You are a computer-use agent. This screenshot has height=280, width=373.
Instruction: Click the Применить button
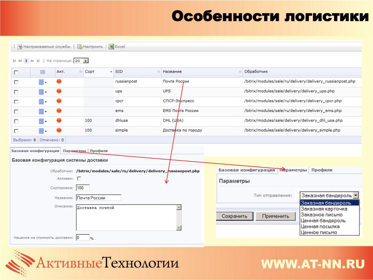[275, 216]
